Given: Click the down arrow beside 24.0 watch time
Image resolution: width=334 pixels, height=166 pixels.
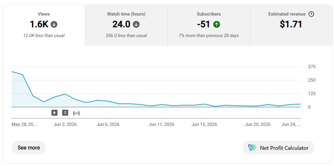Looking at the screenshot, I should pos(136,25).
